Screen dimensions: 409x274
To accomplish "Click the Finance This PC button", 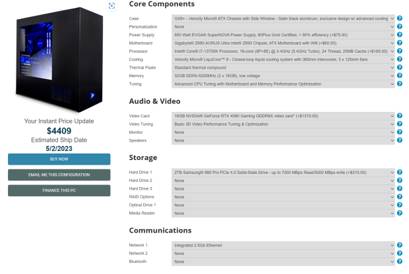I will pos(59,190).
